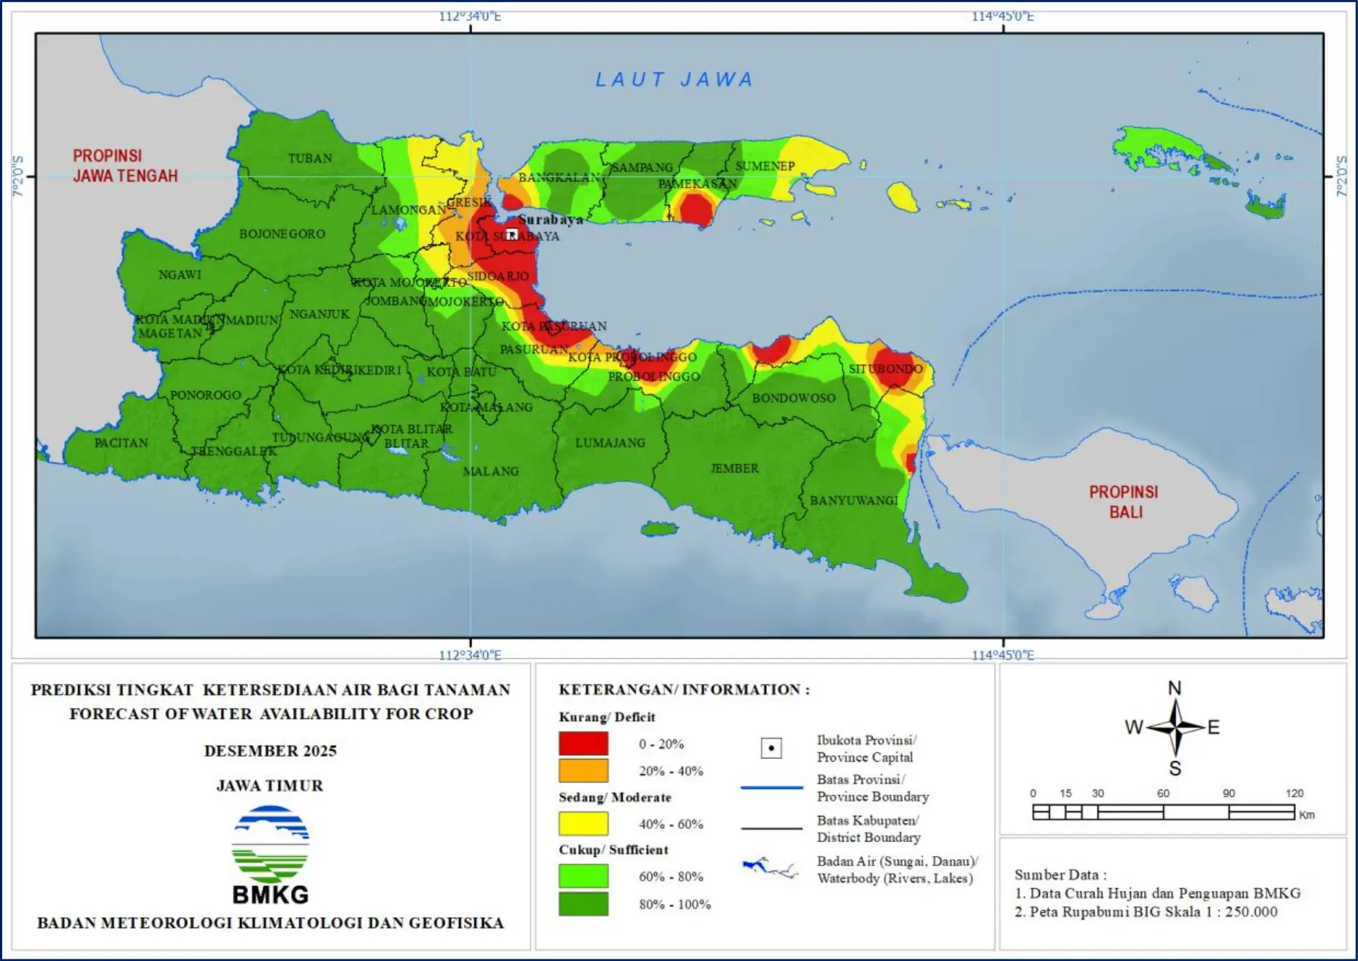
Task: Click the top 114°45'0"E longitude label
Action: coord(1003,16)
